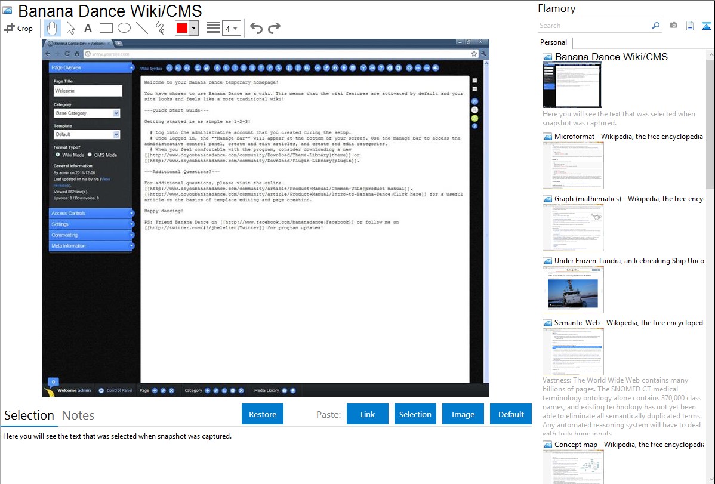Click the green circle side icon
The image size is (715, 484).
coord(474,118)
